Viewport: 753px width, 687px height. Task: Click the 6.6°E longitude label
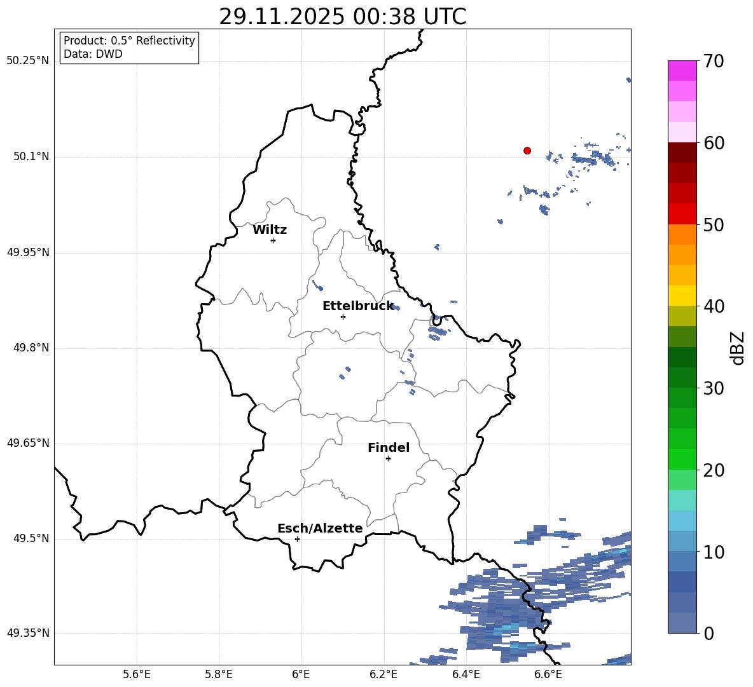pyautogui.click(x=548, y=674)
